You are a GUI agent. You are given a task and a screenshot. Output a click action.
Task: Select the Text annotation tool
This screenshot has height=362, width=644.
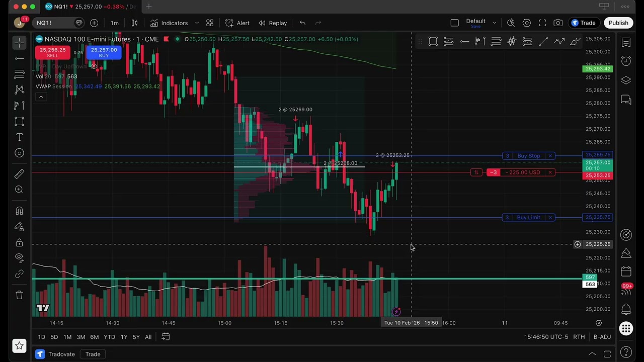(x=19, y=137)
